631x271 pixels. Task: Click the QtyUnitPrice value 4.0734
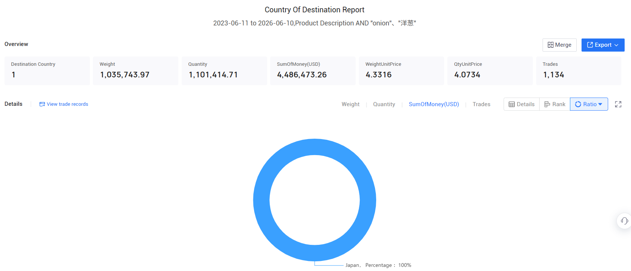click(467, 75)
